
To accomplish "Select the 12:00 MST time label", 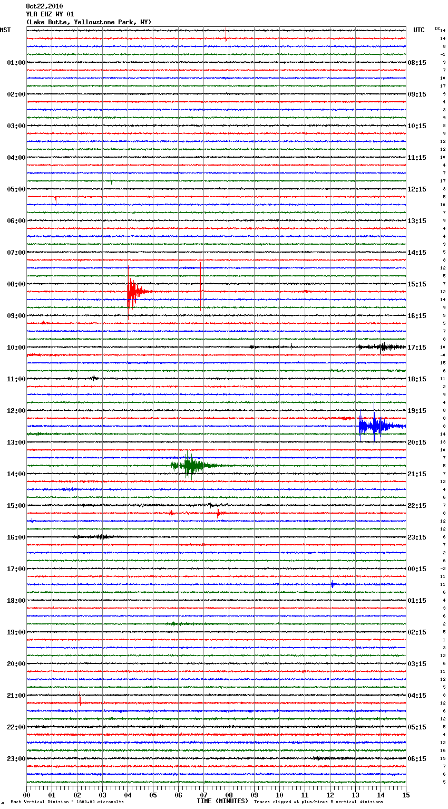I will 16,411.
